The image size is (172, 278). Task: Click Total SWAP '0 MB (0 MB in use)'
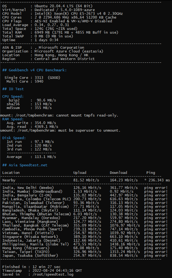(54, 36)
